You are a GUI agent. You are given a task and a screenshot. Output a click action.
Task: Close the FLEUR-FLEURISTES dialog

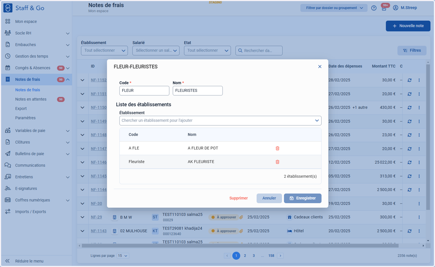tap(320, 67)
